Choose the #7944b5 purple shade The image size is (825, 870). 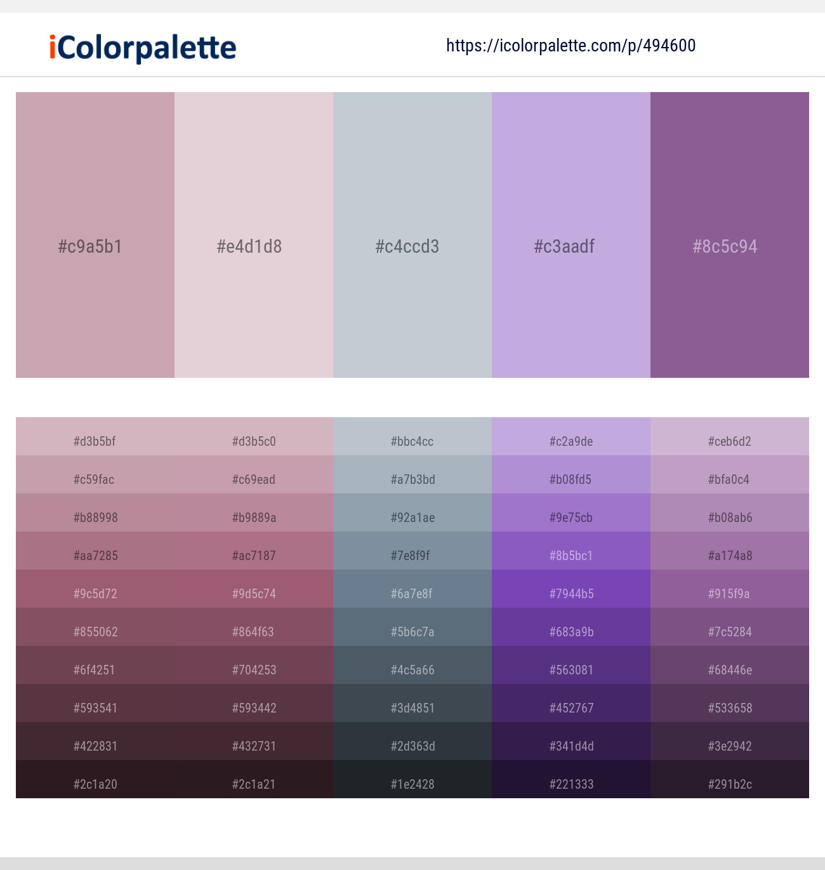click(571, 589)
